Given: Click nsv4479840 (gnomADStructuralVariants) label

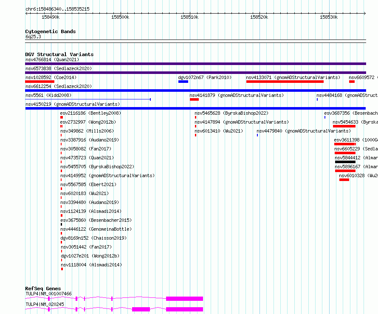Looking at the screenshot, I should (304, 131).
